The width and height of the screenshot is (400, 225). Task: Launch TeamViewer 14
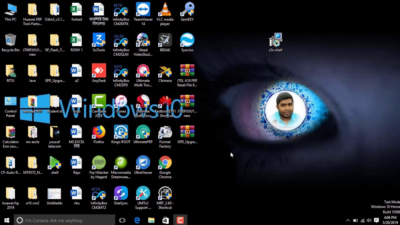tap(143, 14)
